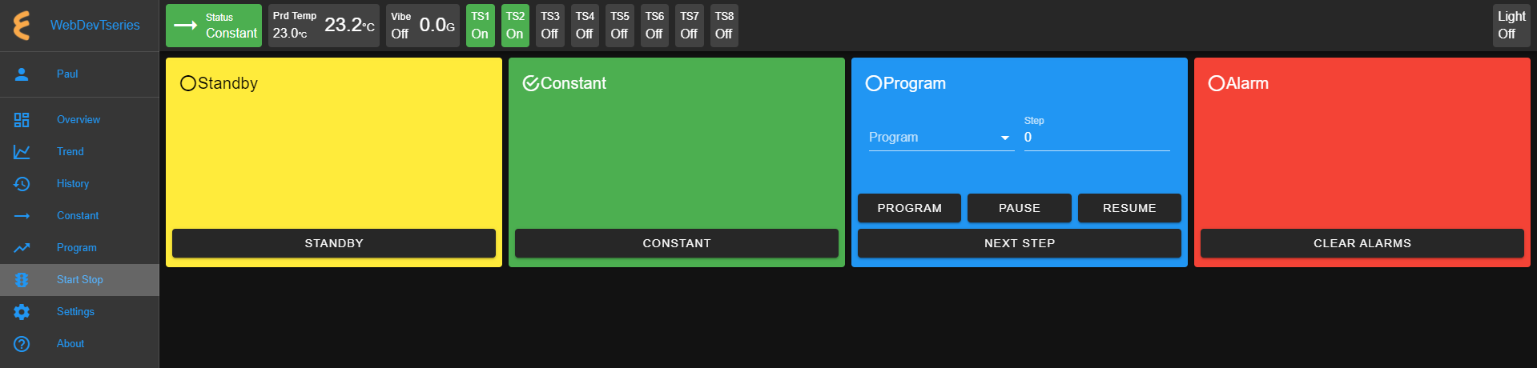This screenshot has width=1537, height=368.
Task: Click the Paul user name
Action: (x=67, y=74)
